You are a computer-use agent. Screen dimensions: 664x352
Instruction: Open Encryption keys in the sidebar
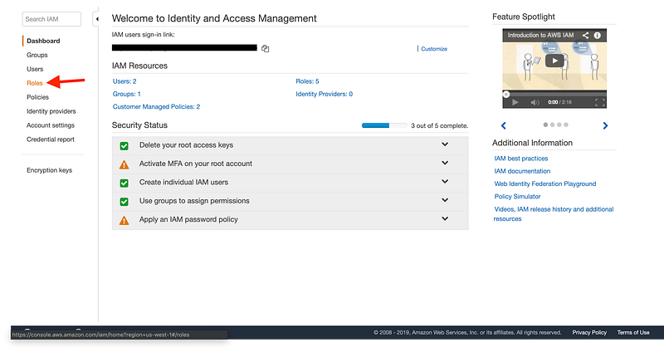tap(49, 170)
